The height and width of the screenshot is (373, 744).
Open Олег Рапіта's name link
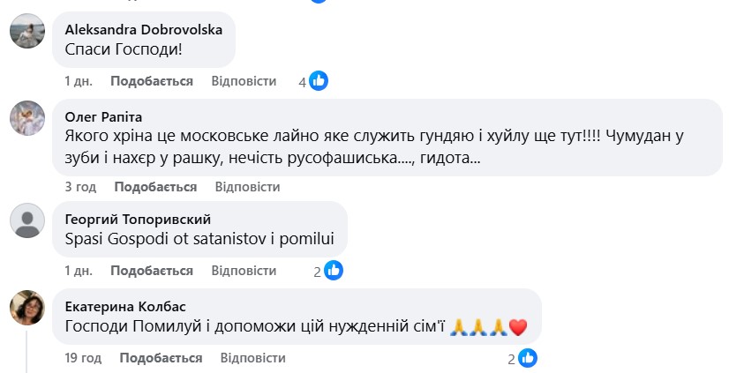point(103,116)
